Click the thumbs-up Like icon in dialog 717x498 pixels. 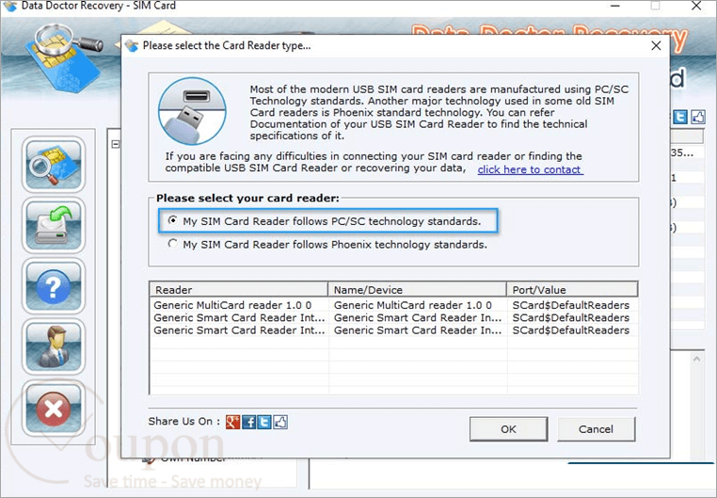point(280,422)
